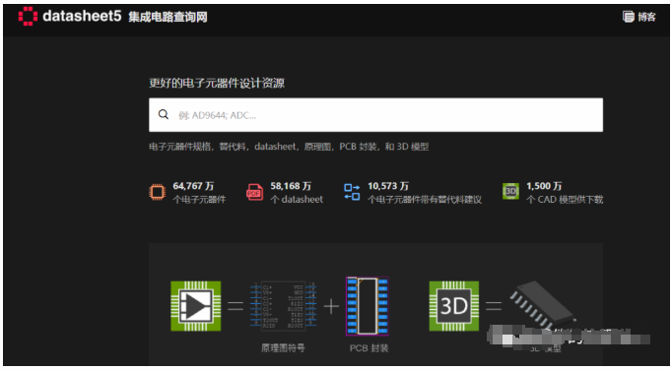Click the black 3D chip model image

pos(543,305)
